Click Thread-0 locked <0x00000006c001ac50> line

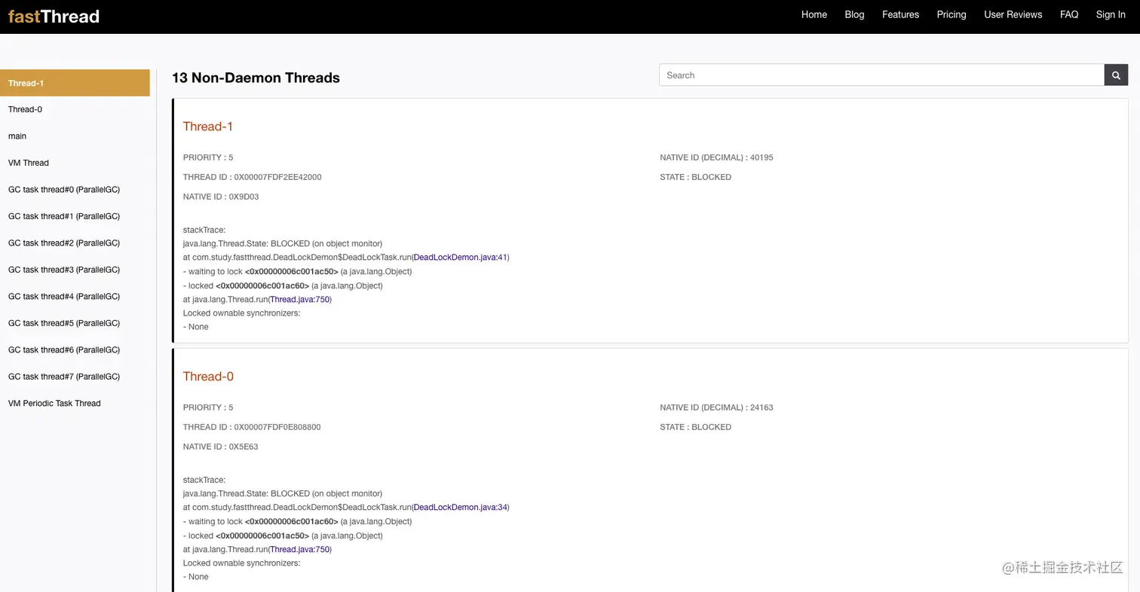[x=283, y=536]
